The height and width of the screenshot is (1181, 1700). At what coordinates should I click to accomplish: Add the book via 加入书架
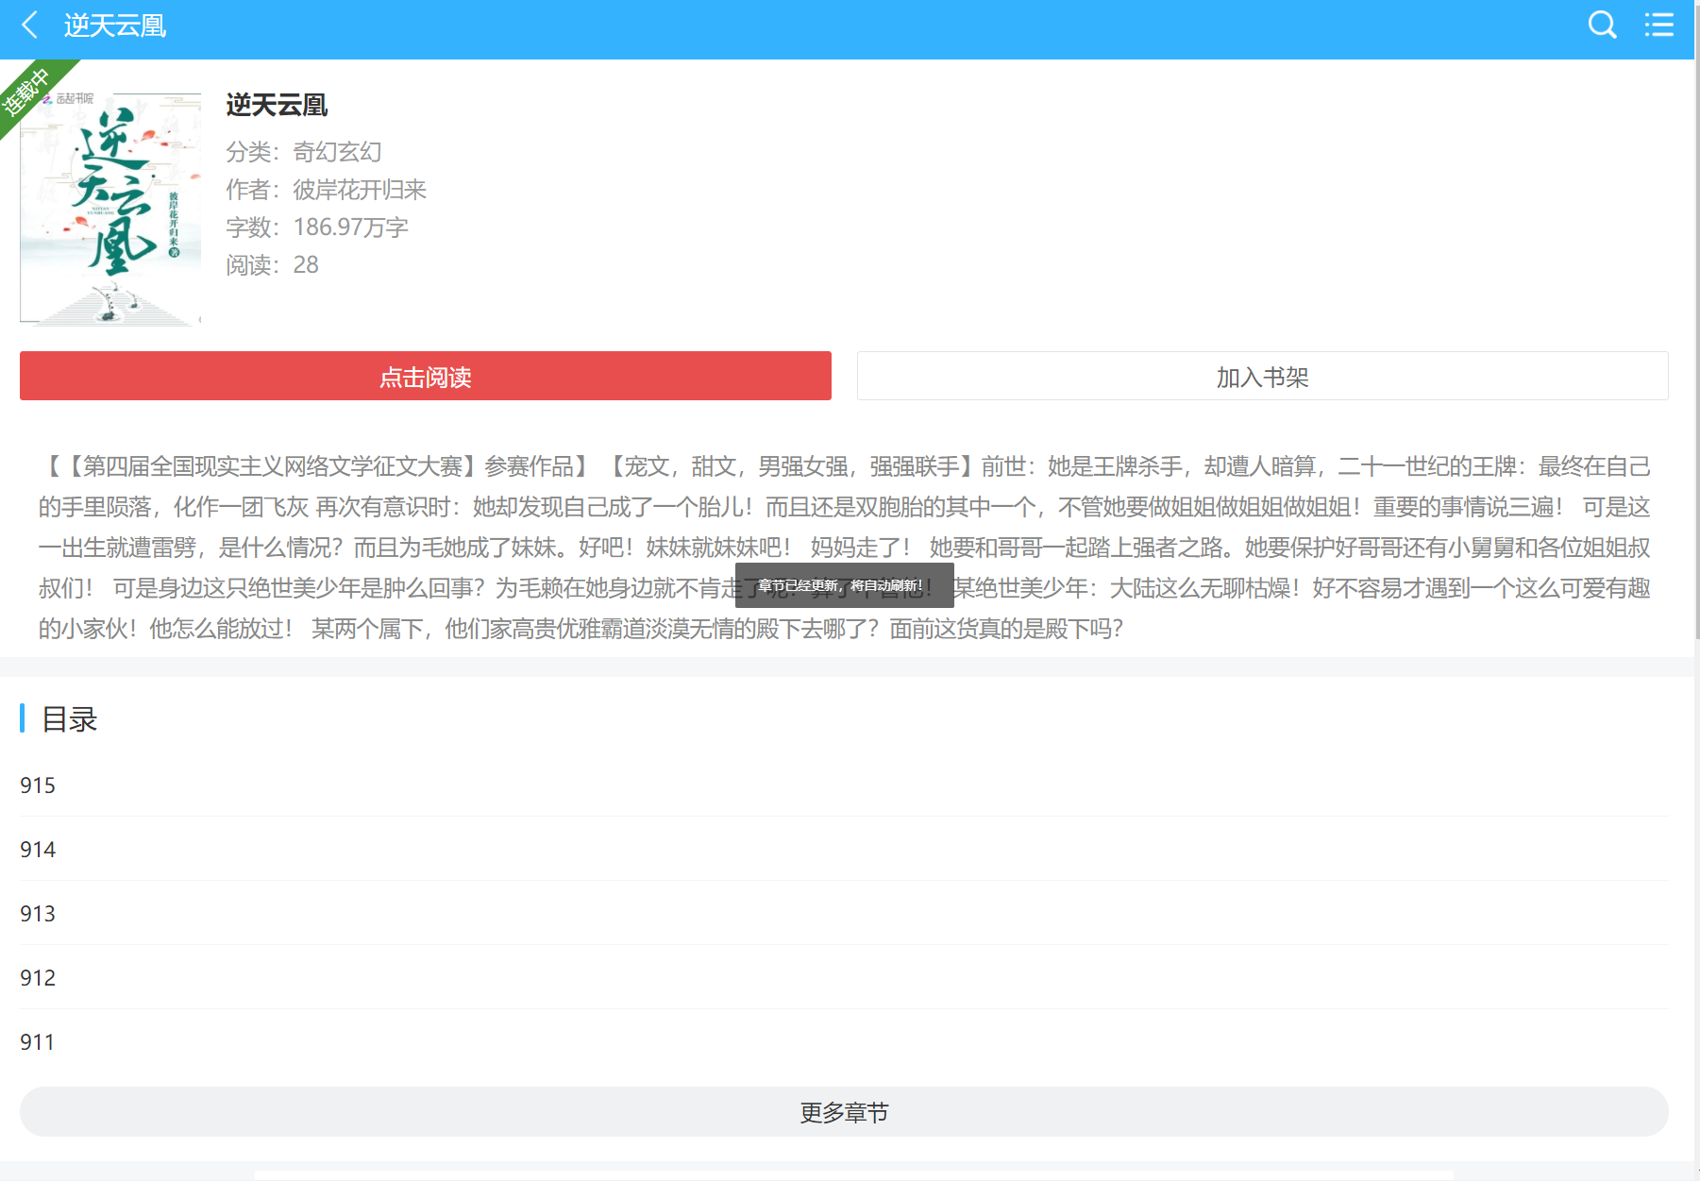point(1262,376)
